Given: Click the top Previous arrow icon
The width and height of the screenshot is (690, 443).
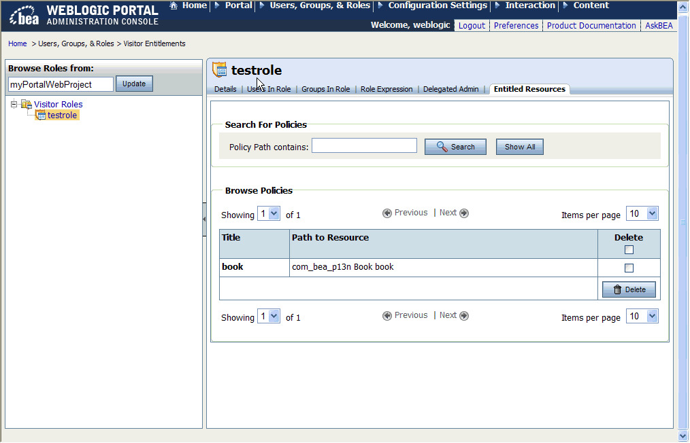Looking at the screenshot, I should [x=387, y=213].
